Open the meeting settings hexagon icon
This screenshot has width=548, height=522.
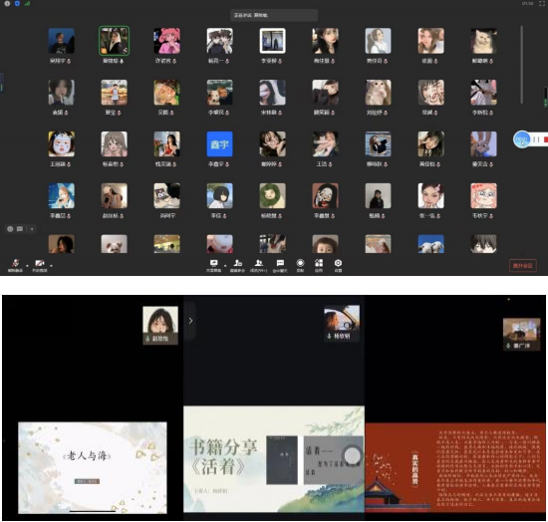tap(338, 263)
